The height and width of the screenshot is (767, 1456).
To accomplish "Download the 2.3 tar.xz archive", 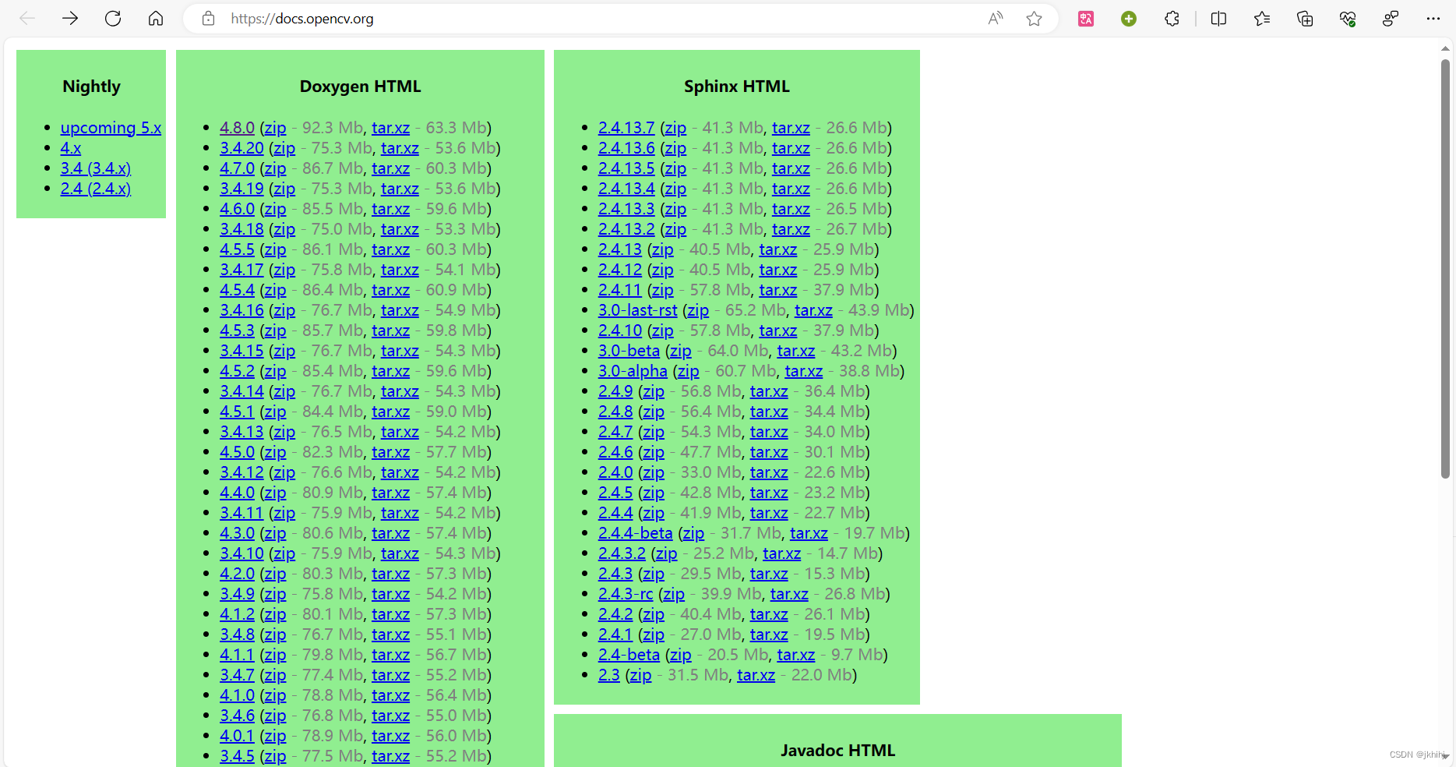I will click(x=755, y=674).
